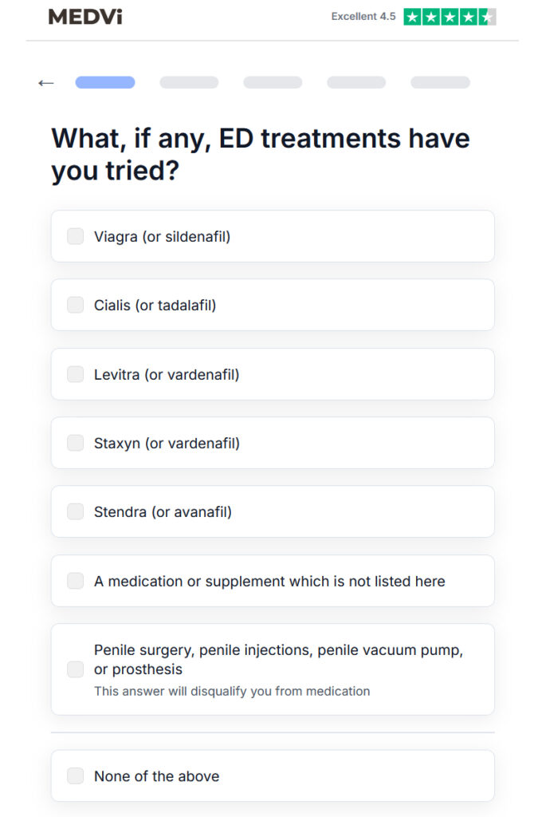Click the first blue progress step

[x=105, y=82]
